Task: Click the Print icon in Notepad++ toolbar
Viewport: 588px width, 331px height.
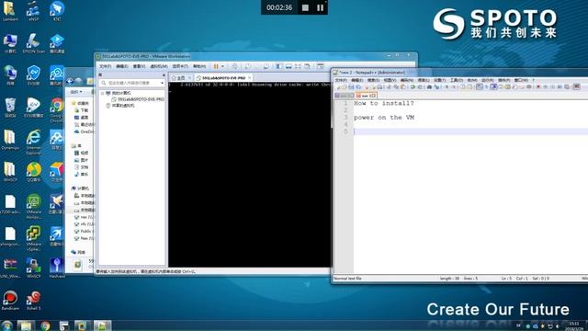Action: [379, 87]
